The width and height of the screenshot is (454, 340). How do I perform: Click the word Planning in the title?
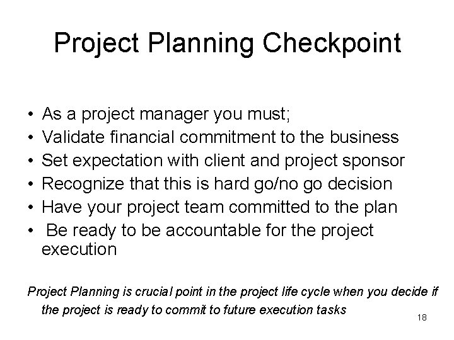pyautogui.click(x=201, y=43)
